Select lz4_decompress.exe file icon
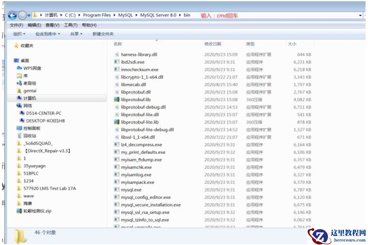Viewport: 368px width, 245px height. (116, 145)
